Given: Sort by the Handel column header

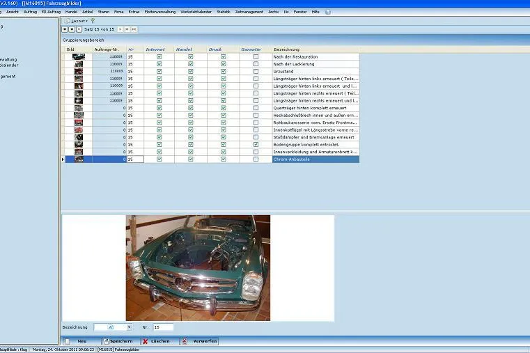Looking at the screenshot, I should pos(184,49).
